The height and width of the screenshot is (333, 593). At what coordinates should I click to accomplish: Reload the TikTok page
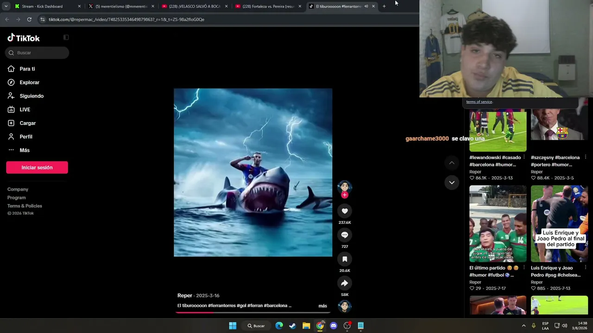[29, 19]
